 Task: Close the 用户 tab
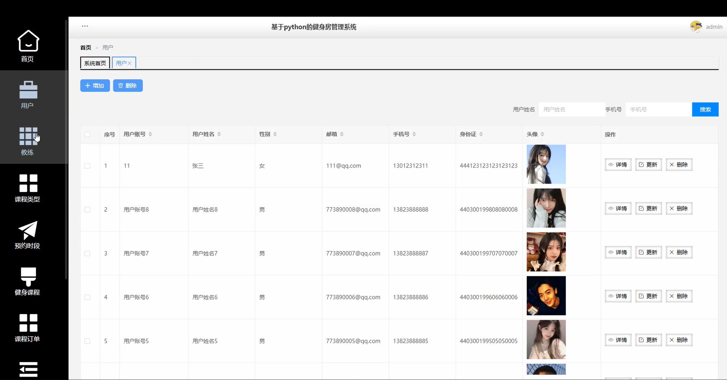pyautogui.click(x=130, y=63)
